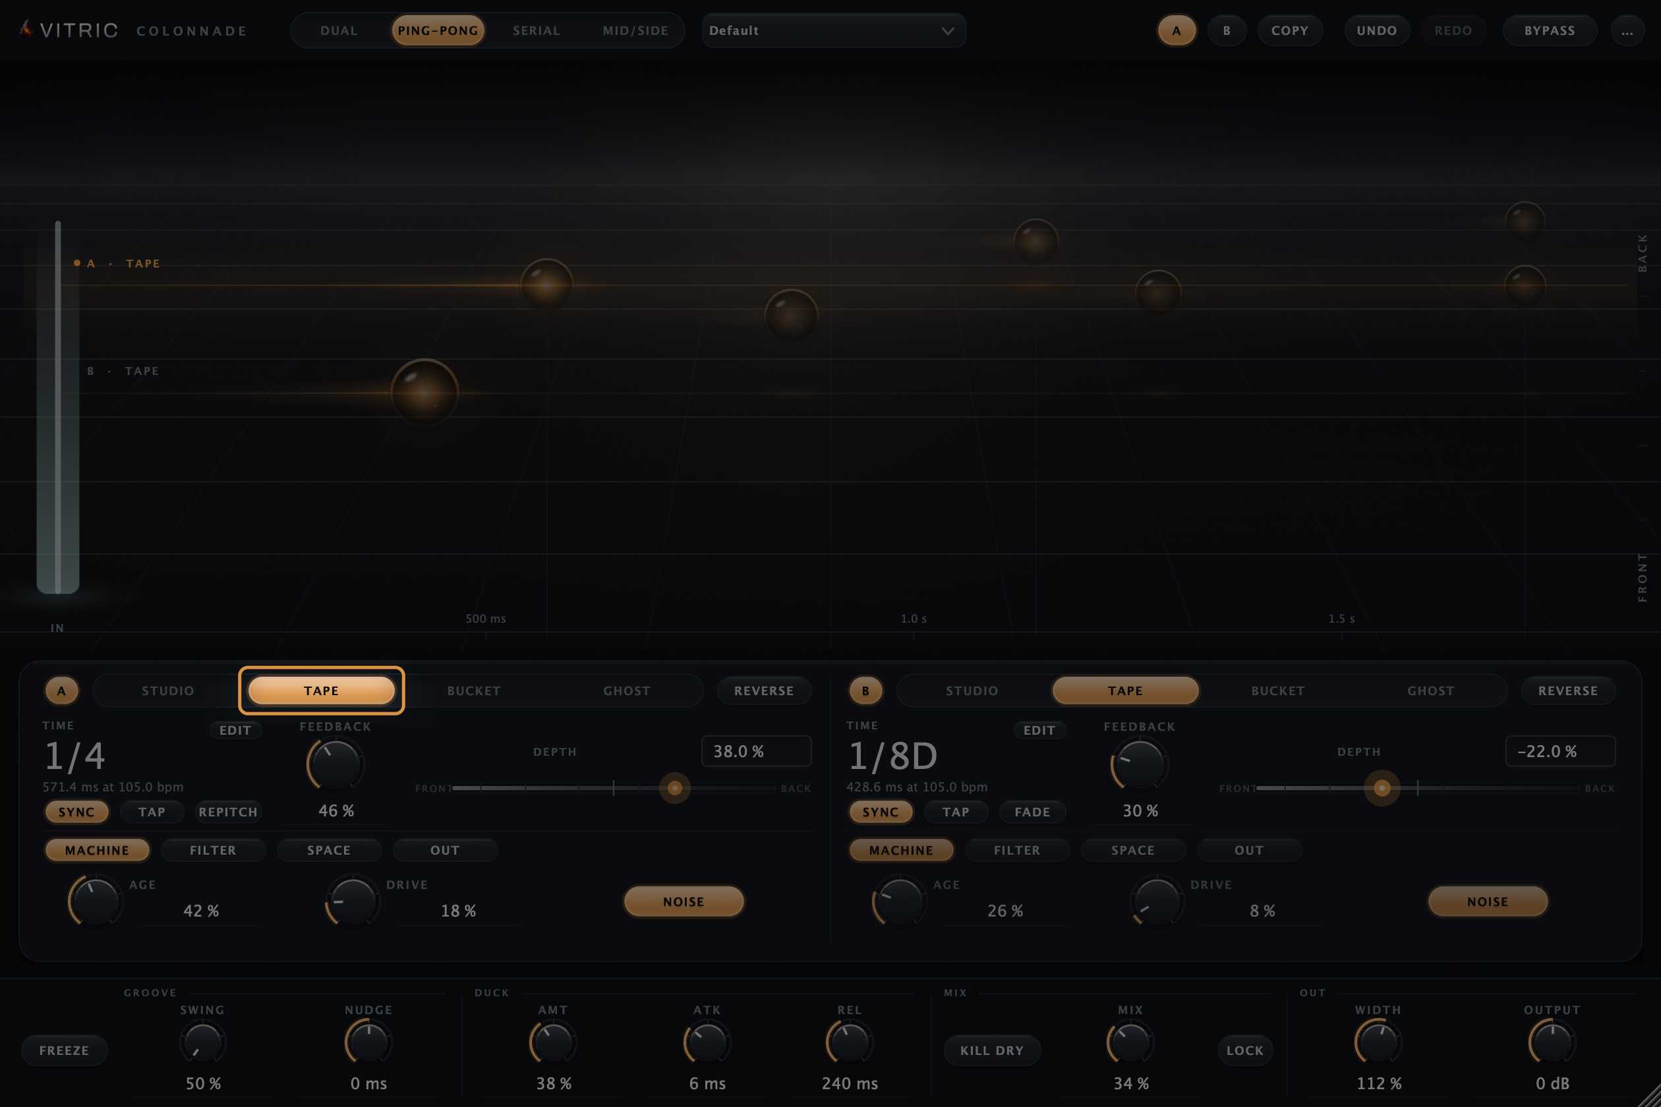Enable Fade mode on delay B
This screenshot has height=1107, width=1661.
pyautogui.click(x=1032, y=812)
